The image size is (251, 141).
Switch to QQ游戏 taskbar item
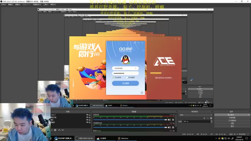(x=106, y=138)
